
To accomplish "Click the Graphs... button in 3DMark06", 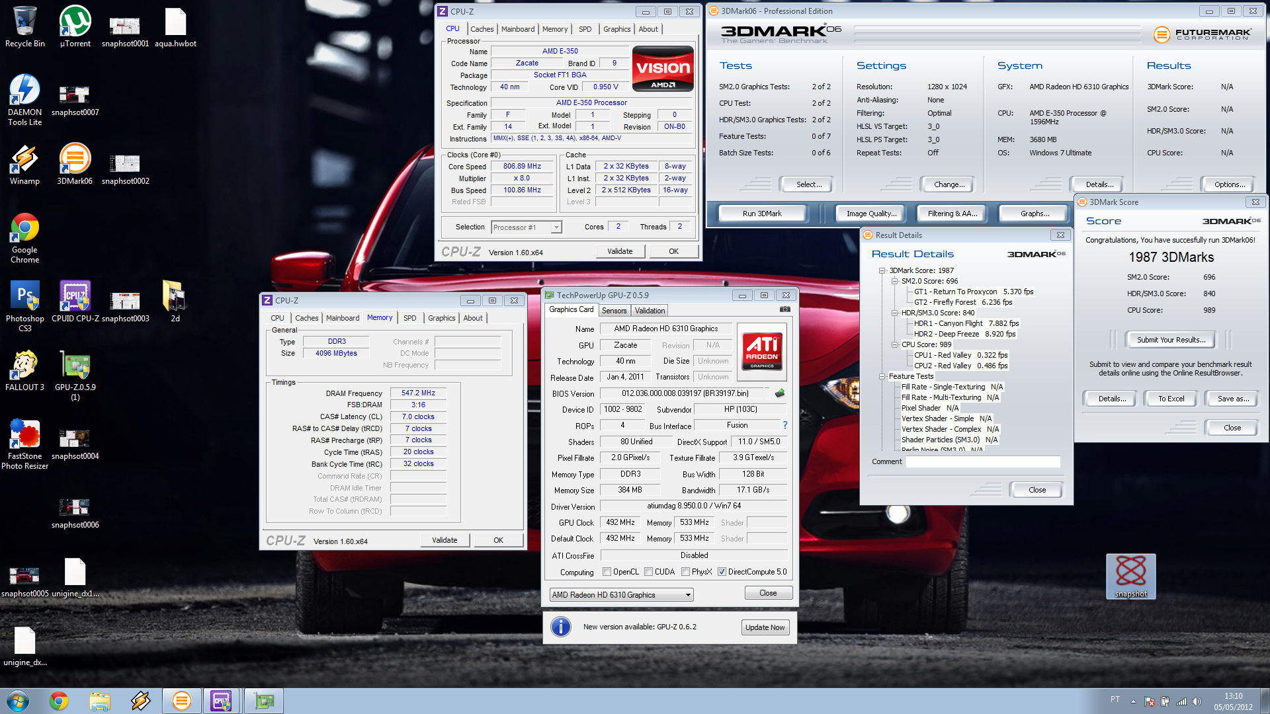I will 1035,214.
